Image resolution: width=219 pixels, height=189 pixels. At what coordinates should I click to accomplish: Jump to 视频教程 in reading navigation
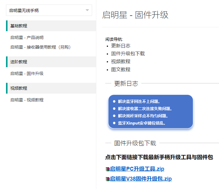pos(121,61)
